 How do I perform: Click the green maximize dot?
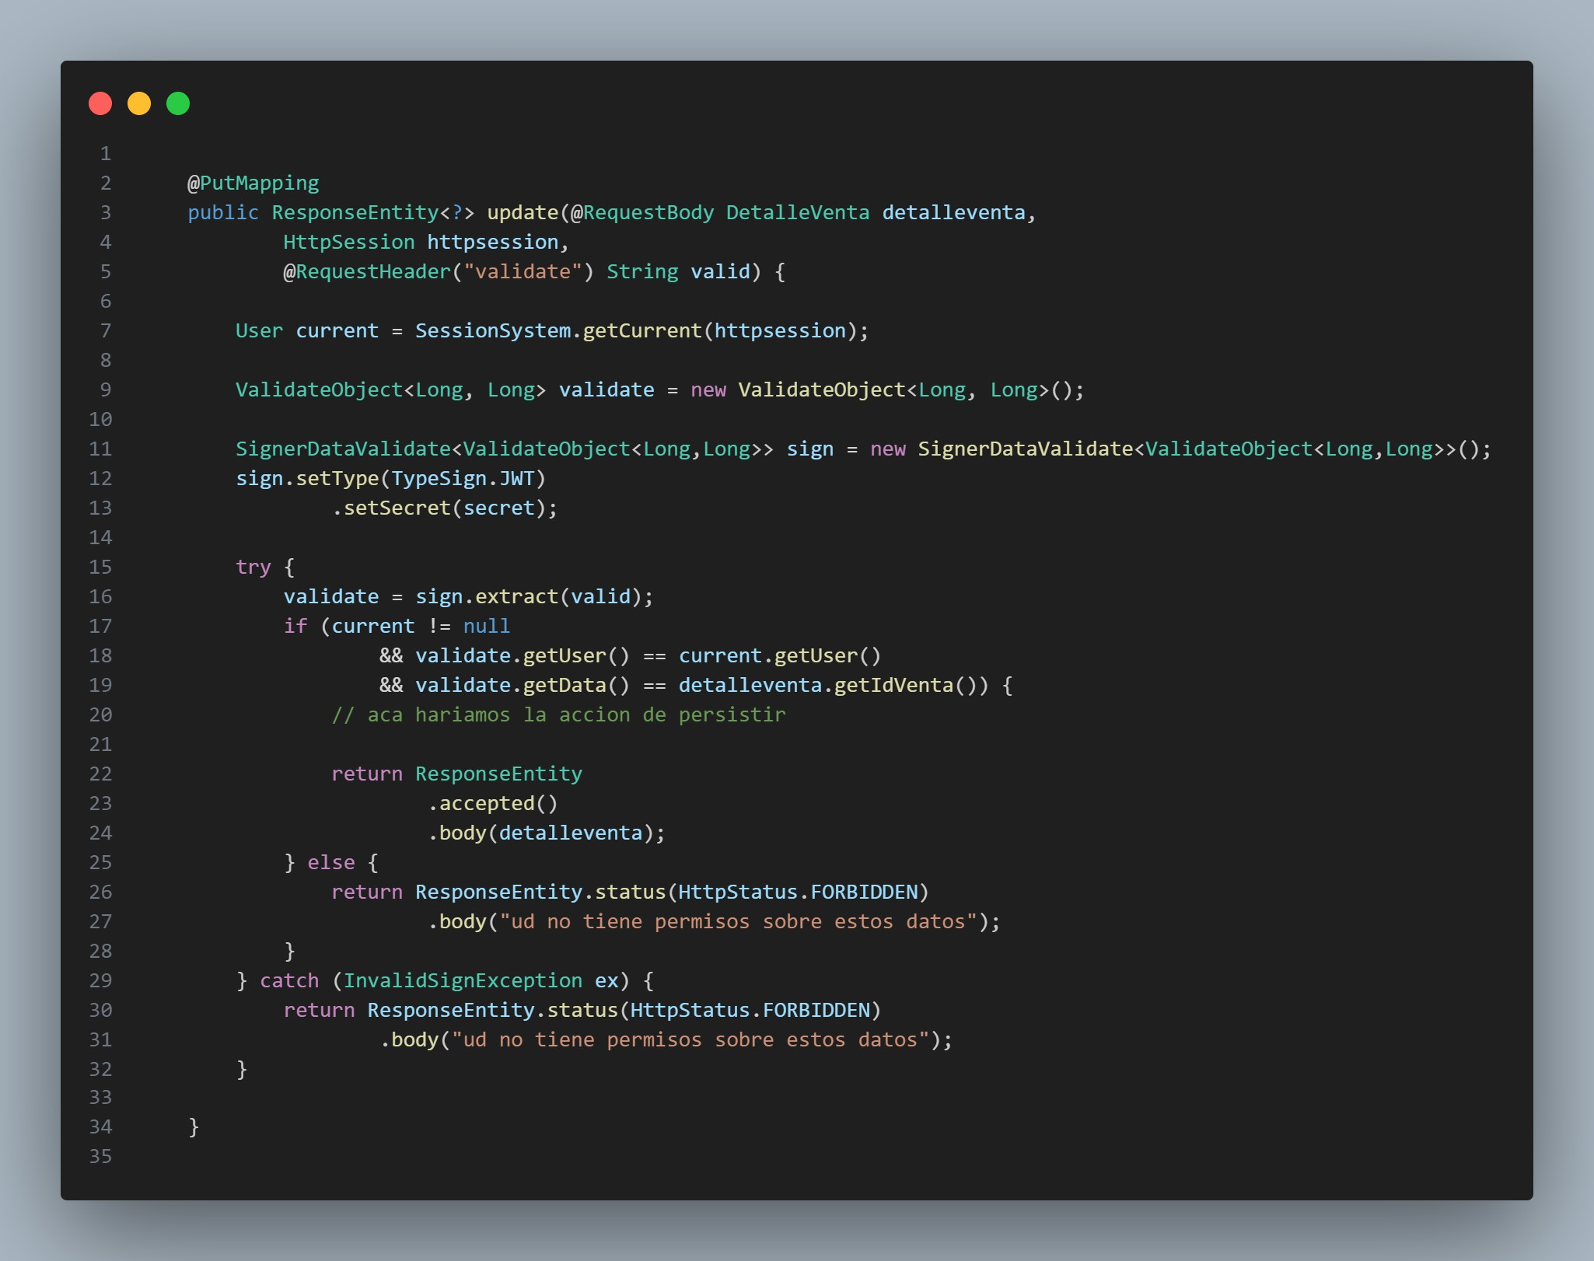[x=178, y=103]
